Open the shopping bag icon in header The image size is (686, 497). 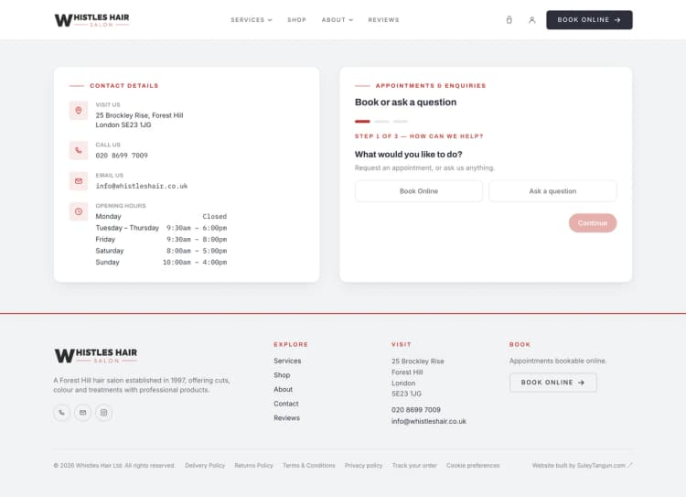(x=509, y=20)
